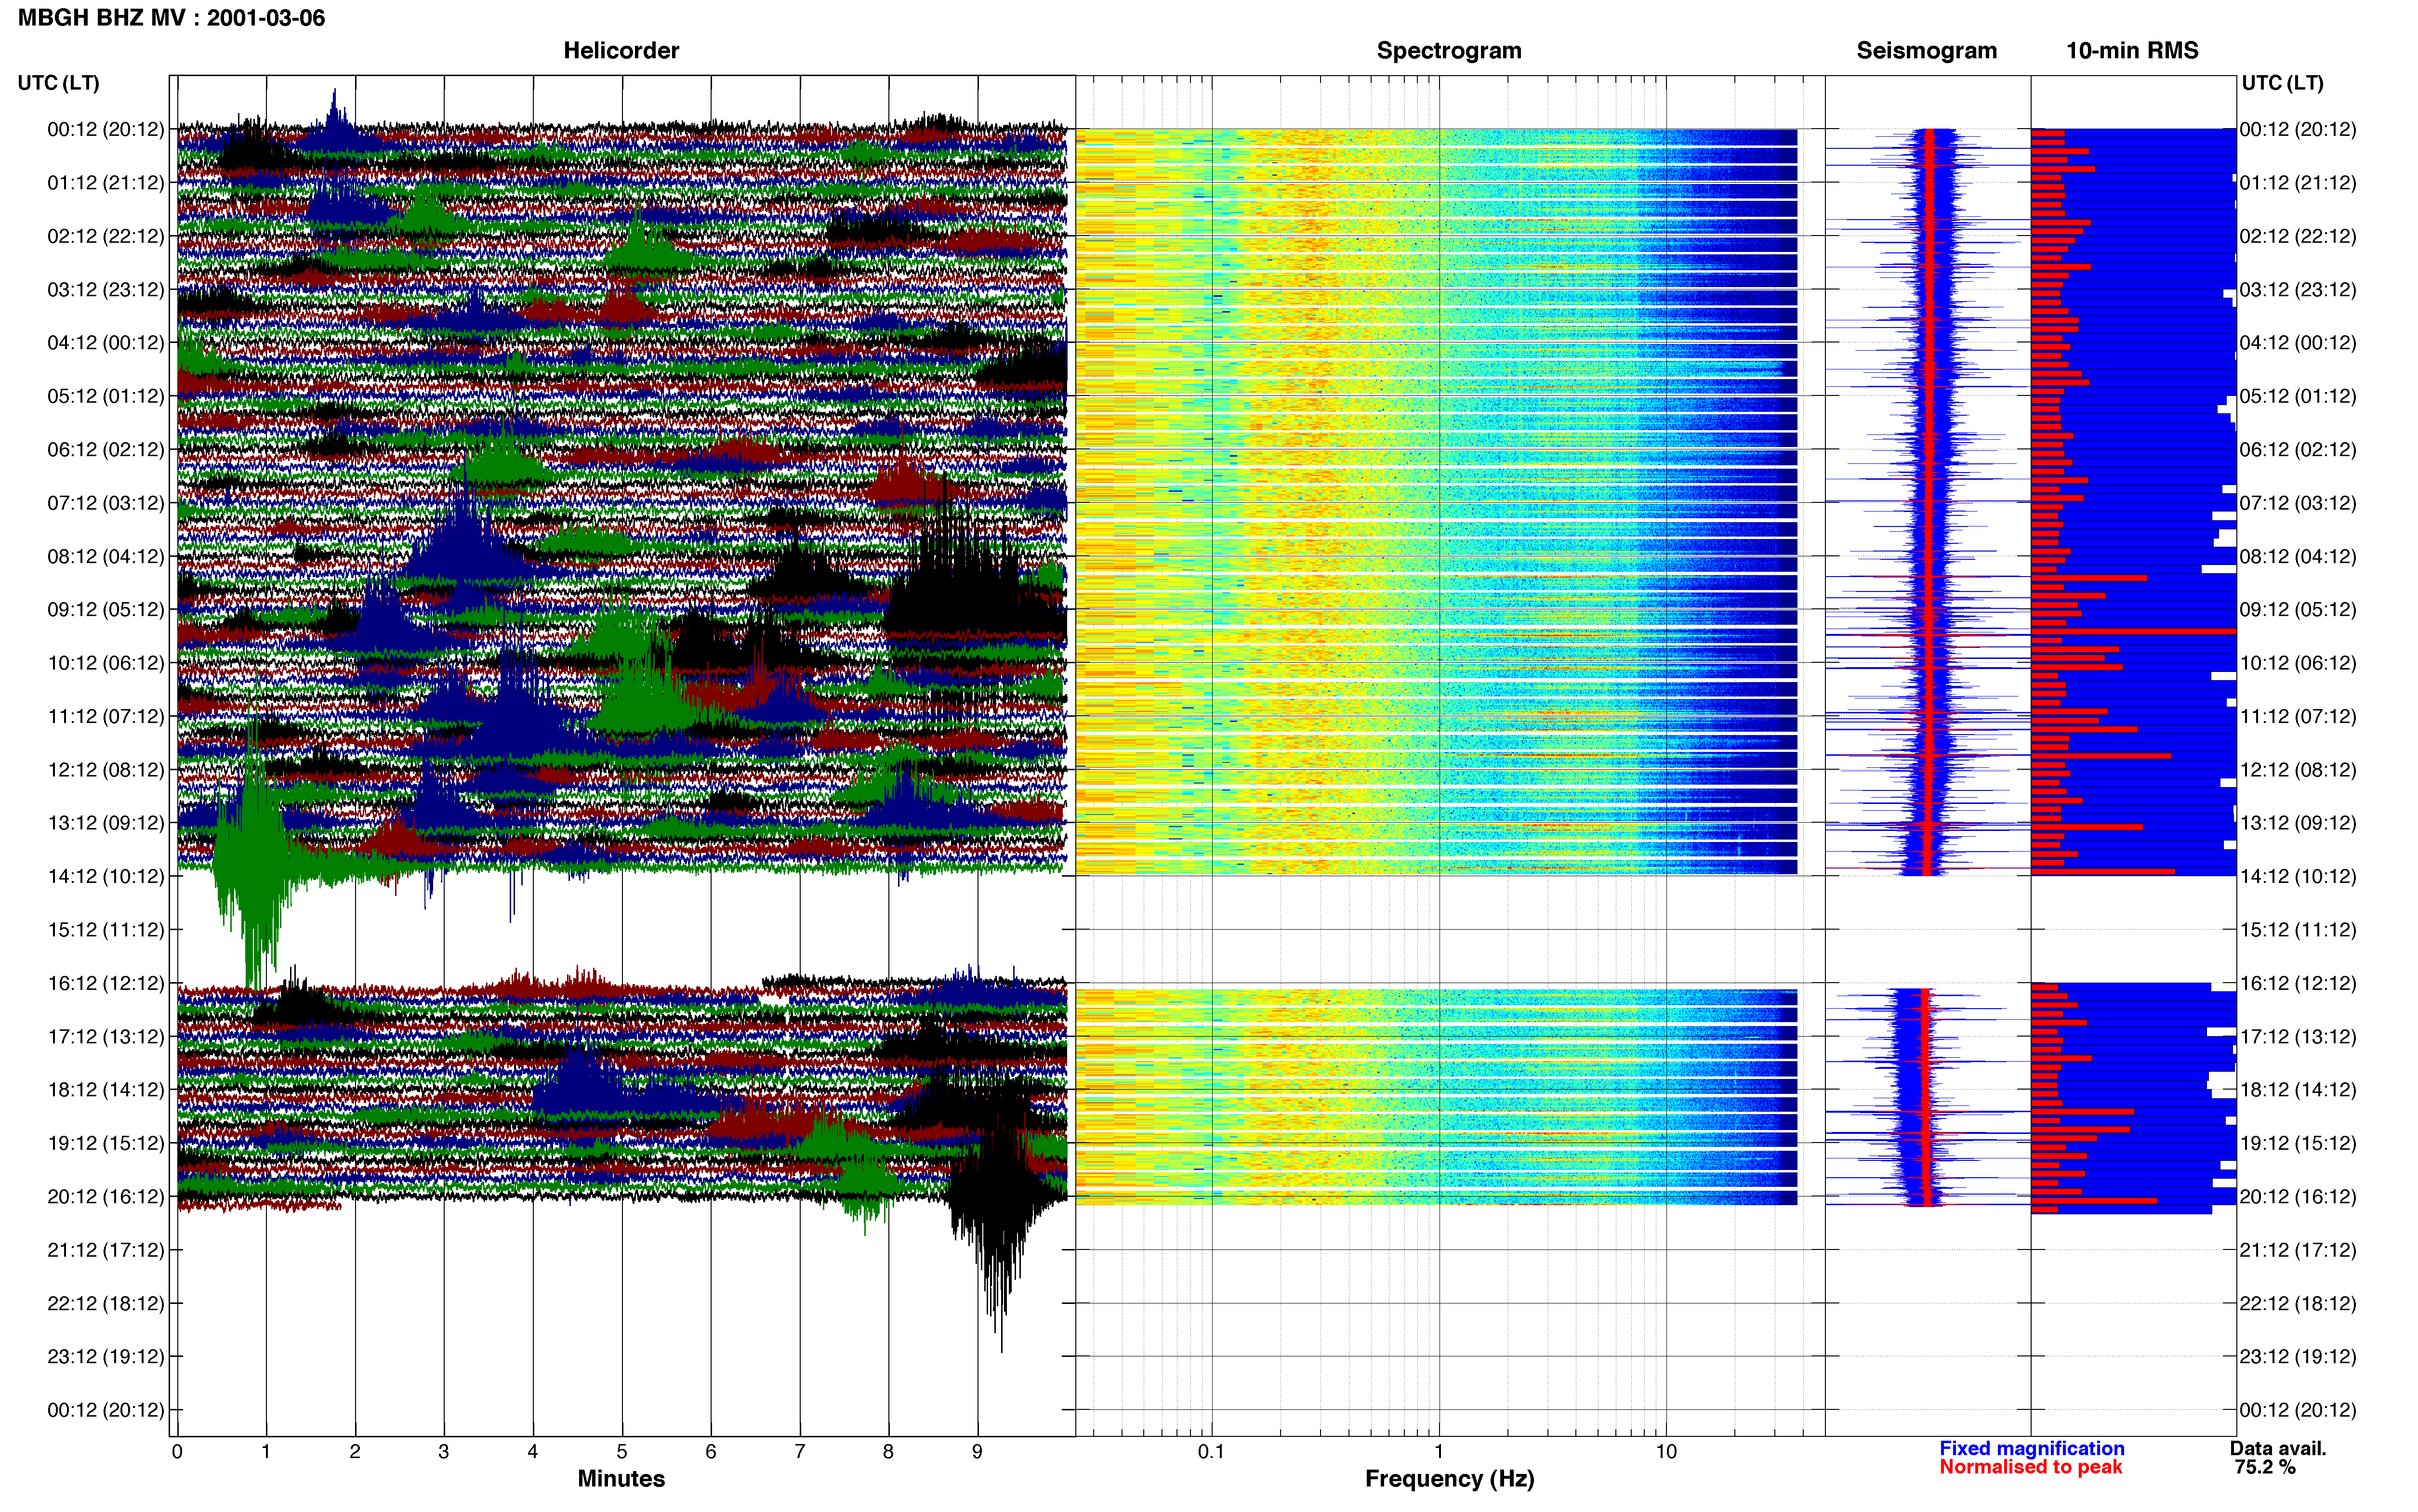Click left time label '17:12 (13:12)'
Screen dimensions: 2418x1512
click(x=106, y=1037)
